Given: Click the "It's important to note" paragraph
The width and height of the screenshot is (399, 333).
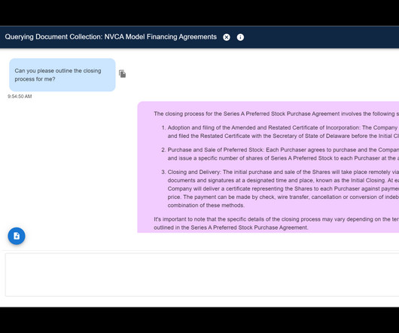Looking at the screenshot, I should [276, 223].
